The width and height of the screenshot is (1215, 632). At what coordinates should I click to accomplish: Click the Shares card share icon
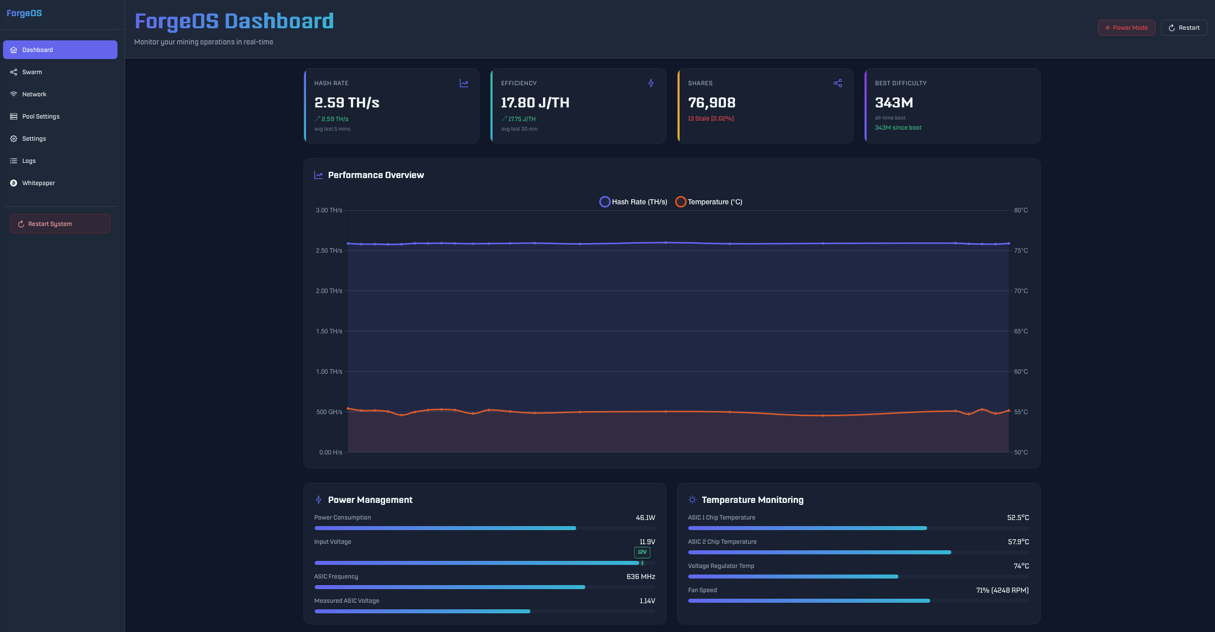tap(838, 83)
